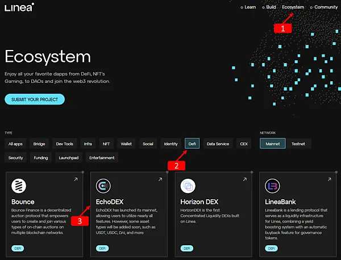341x260 pixels.
Task: Switch network to Testnet
Action: (x=298, y=144)
